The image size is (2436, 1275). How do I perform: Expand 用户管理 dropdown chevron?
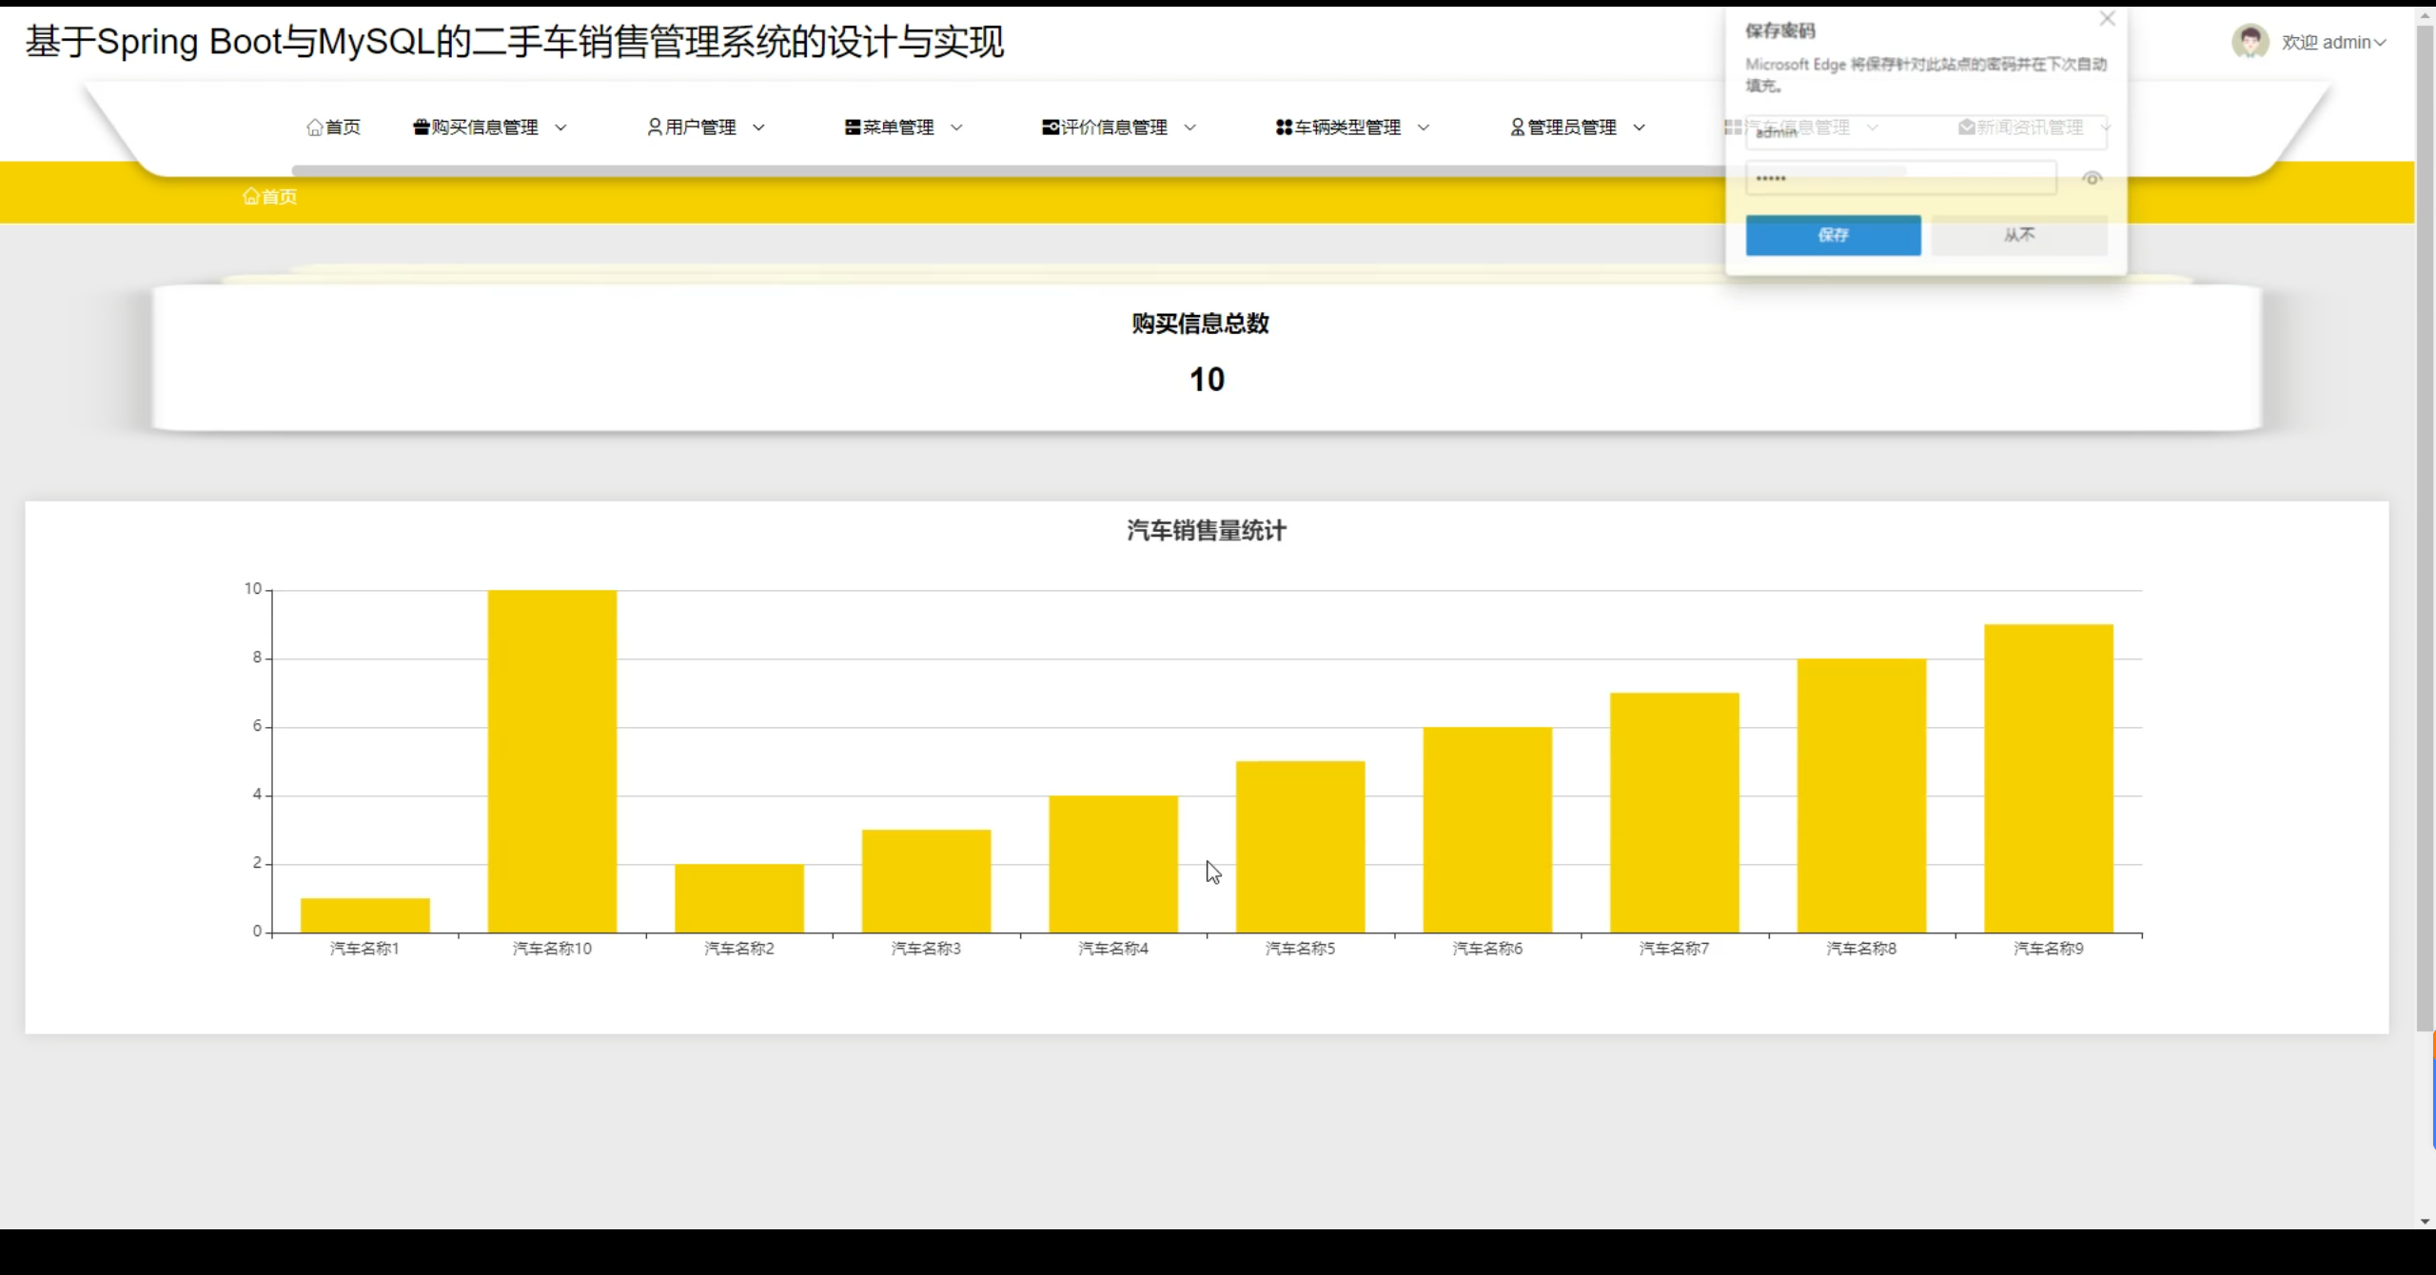click(x=758, y=127)
